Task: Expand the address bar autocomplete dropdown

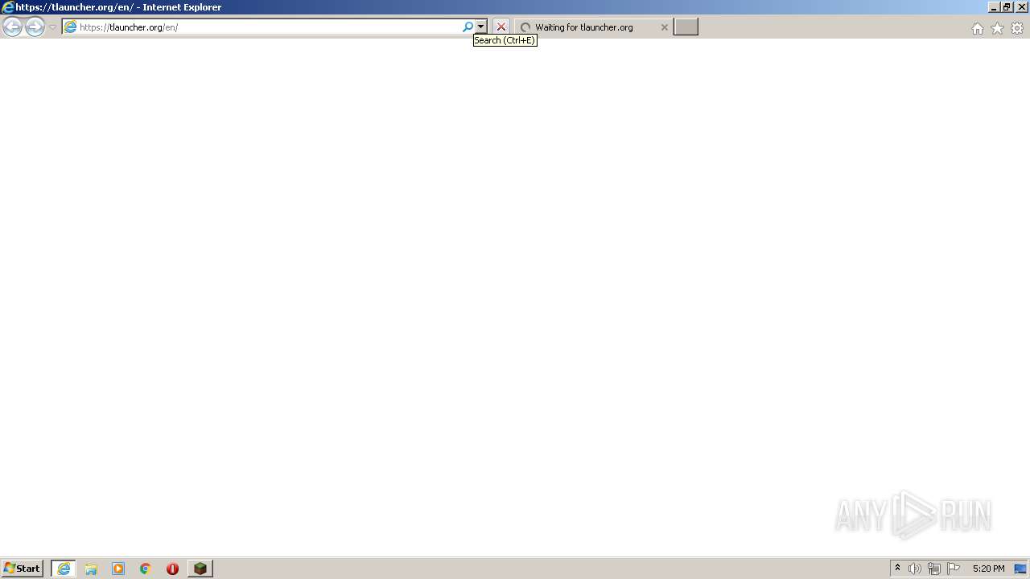Action: [480, 27]
